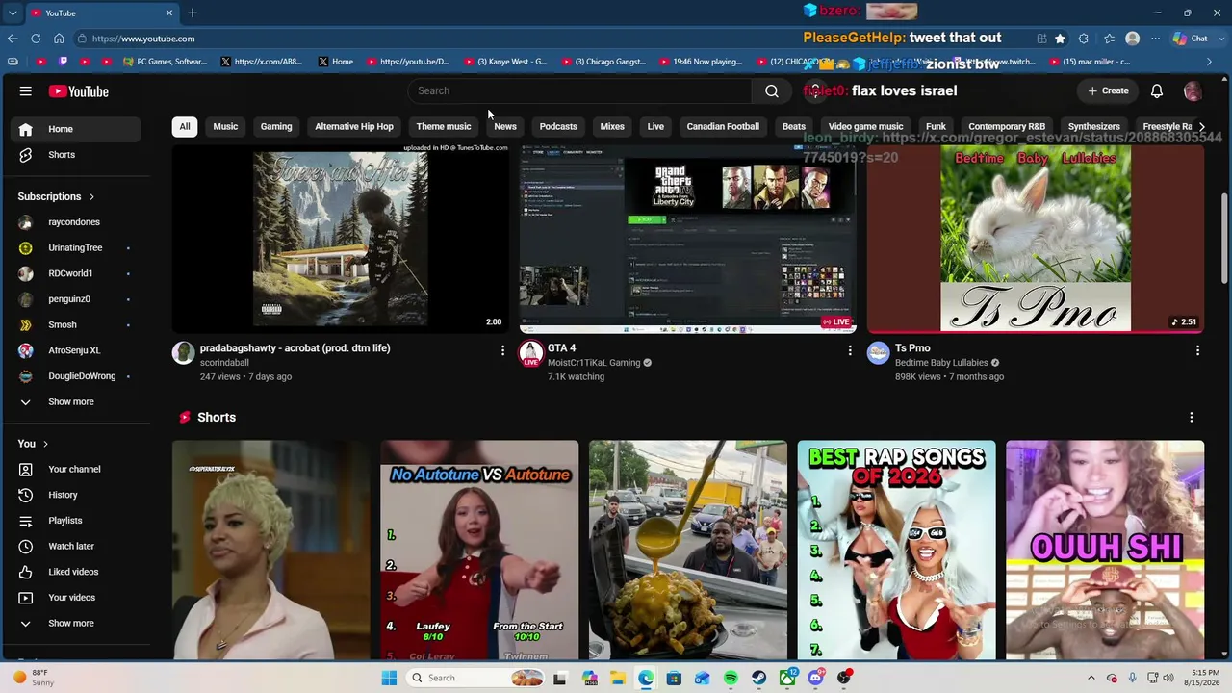This screenshot has height=693, width=1232.
Task: Open the account avatar menu
Action: pyautogui.click(x=1193, y=90)
